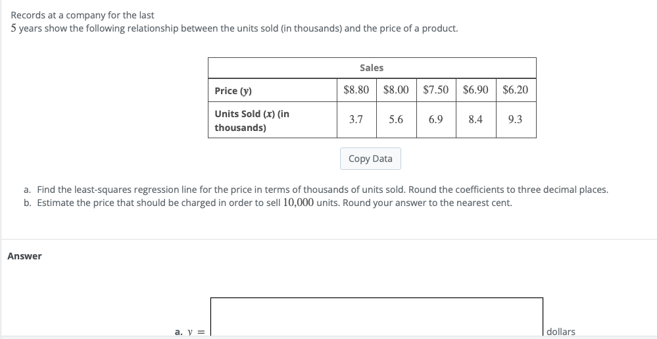Select the $6.20 price cell
The image size is (657, 339).
(516, 90)
